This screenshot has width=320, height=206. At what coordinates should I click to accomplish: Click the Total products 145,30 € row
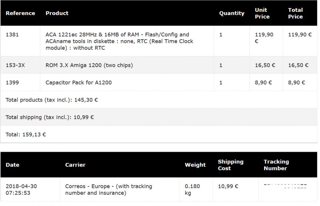(52, 100)
